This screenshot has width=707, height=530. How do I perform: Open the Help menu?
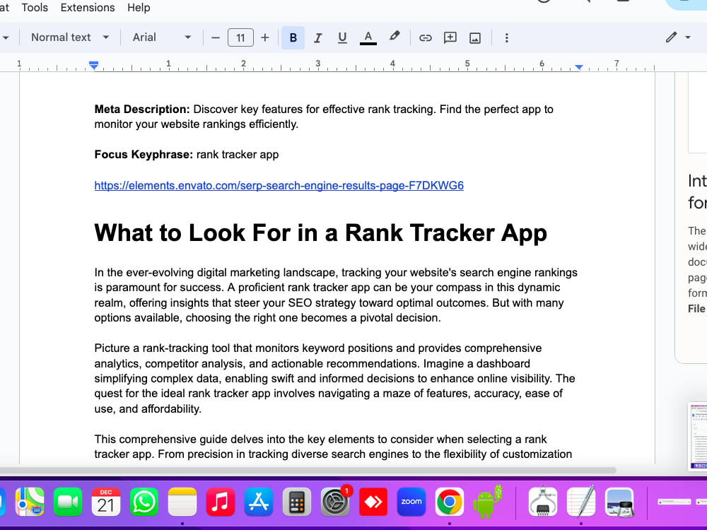[139, 8]
